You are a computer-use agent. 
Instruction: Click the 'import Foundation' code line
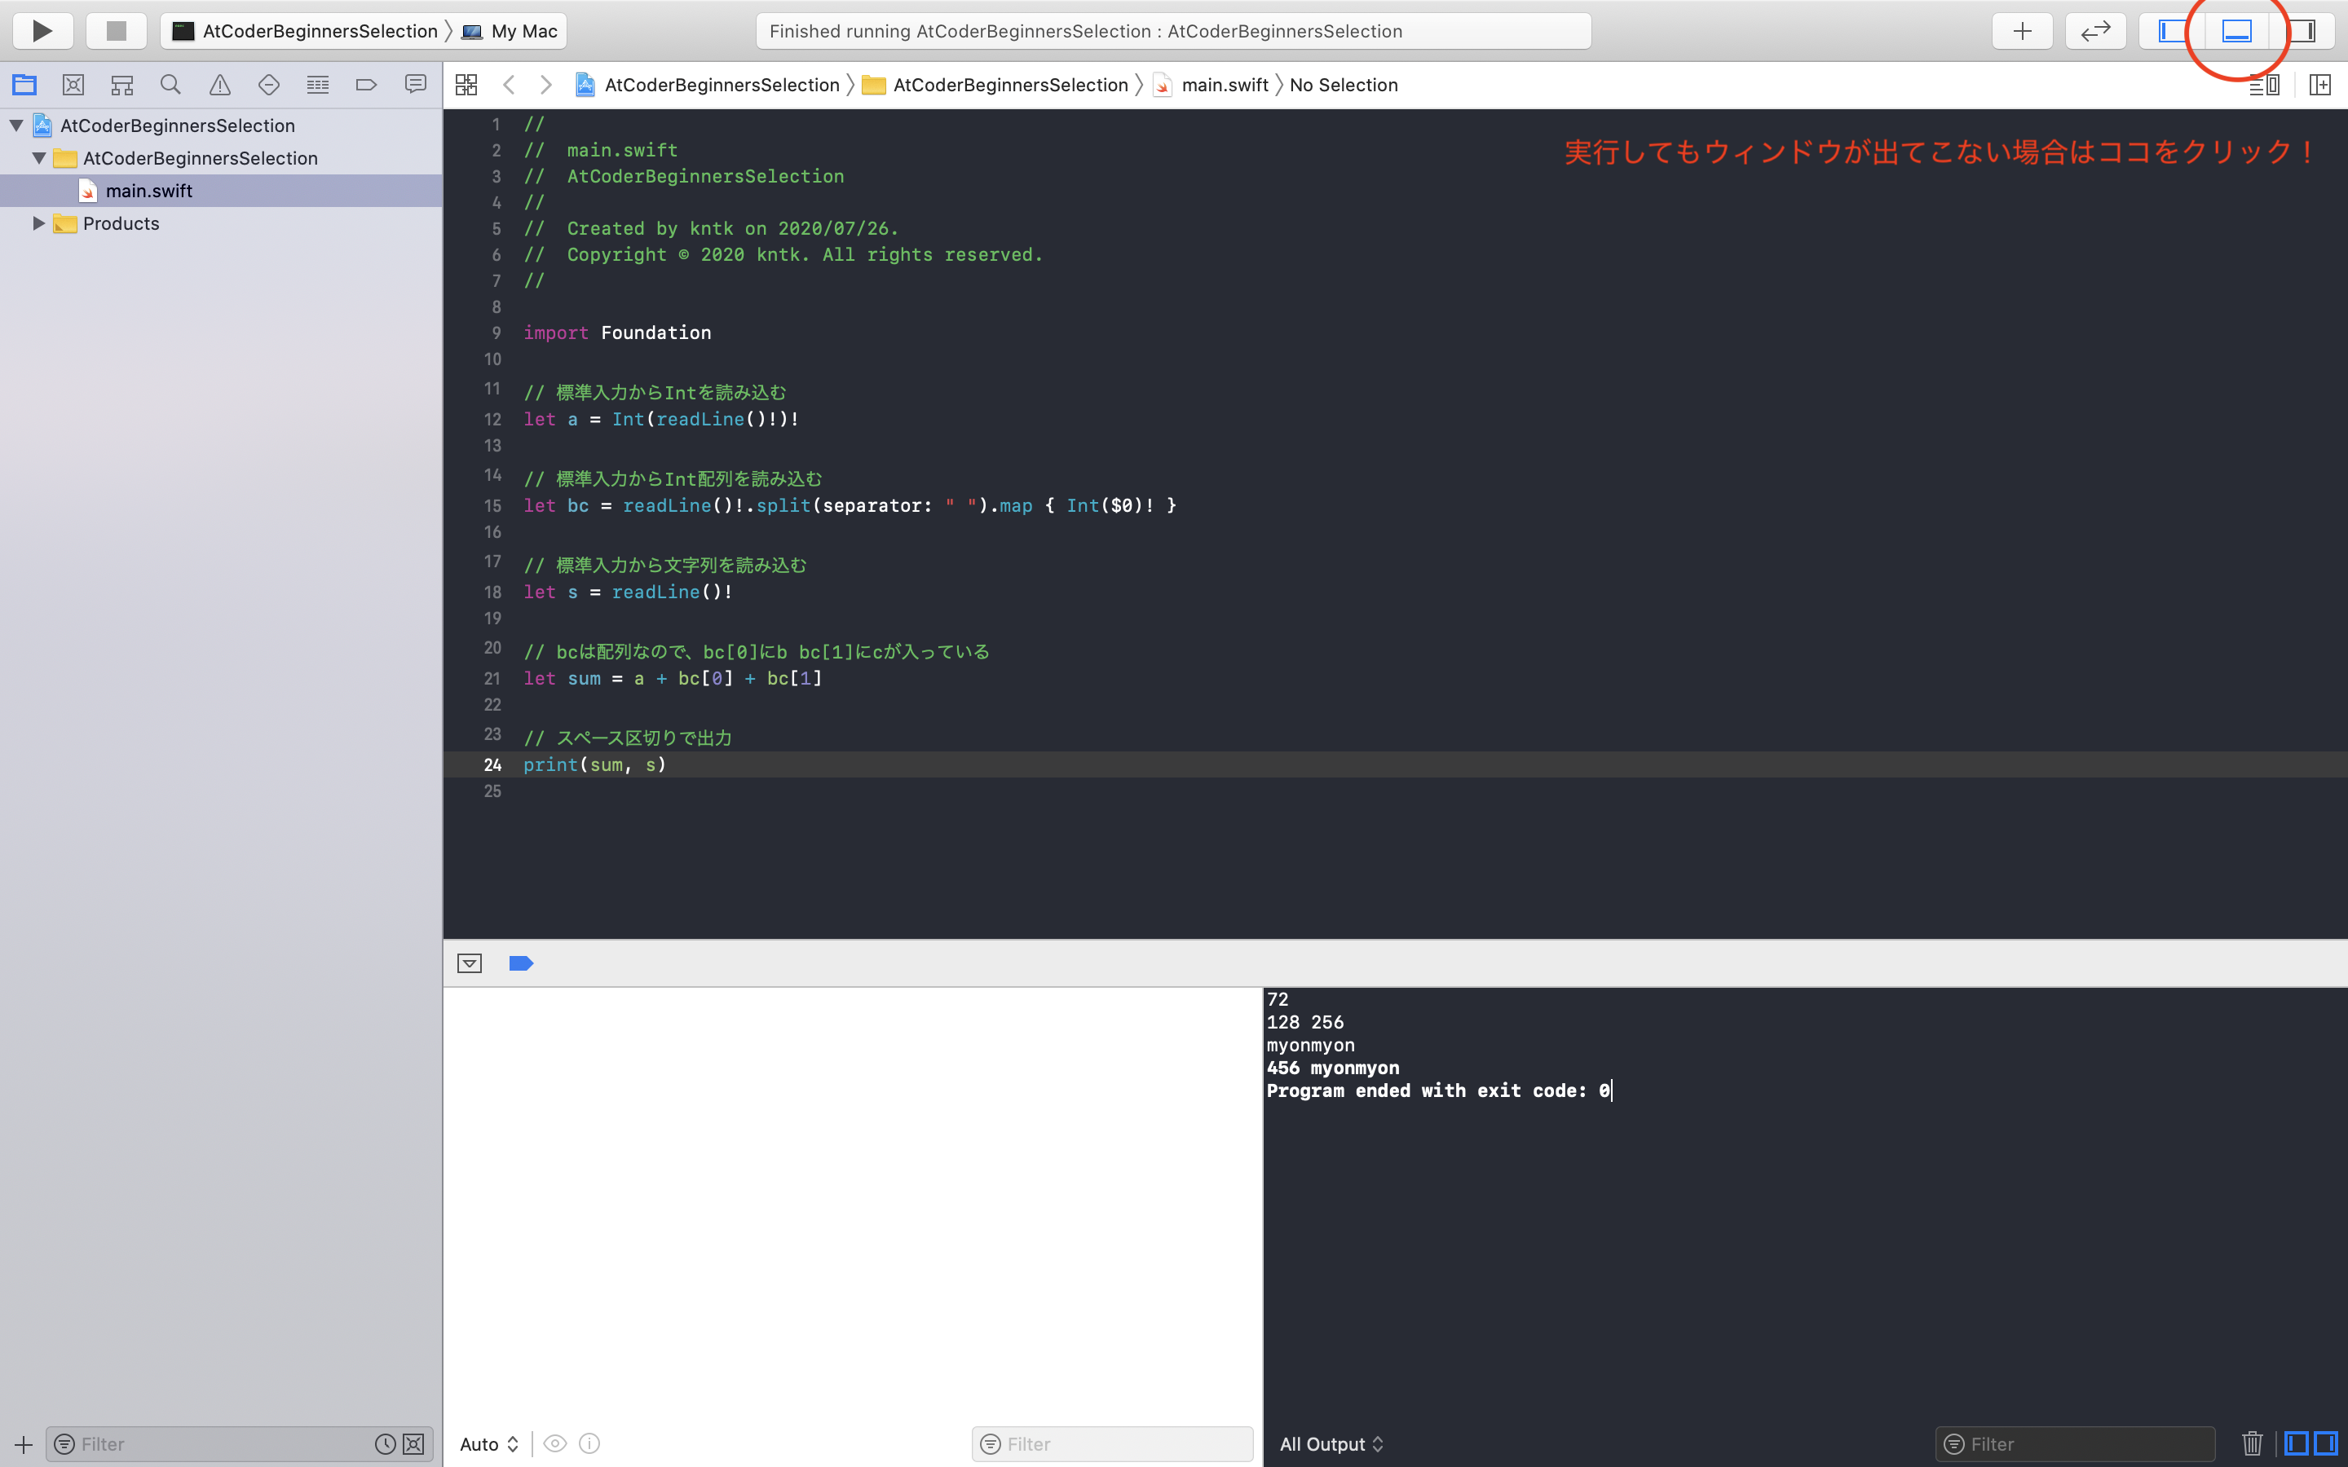pos(617,333)
